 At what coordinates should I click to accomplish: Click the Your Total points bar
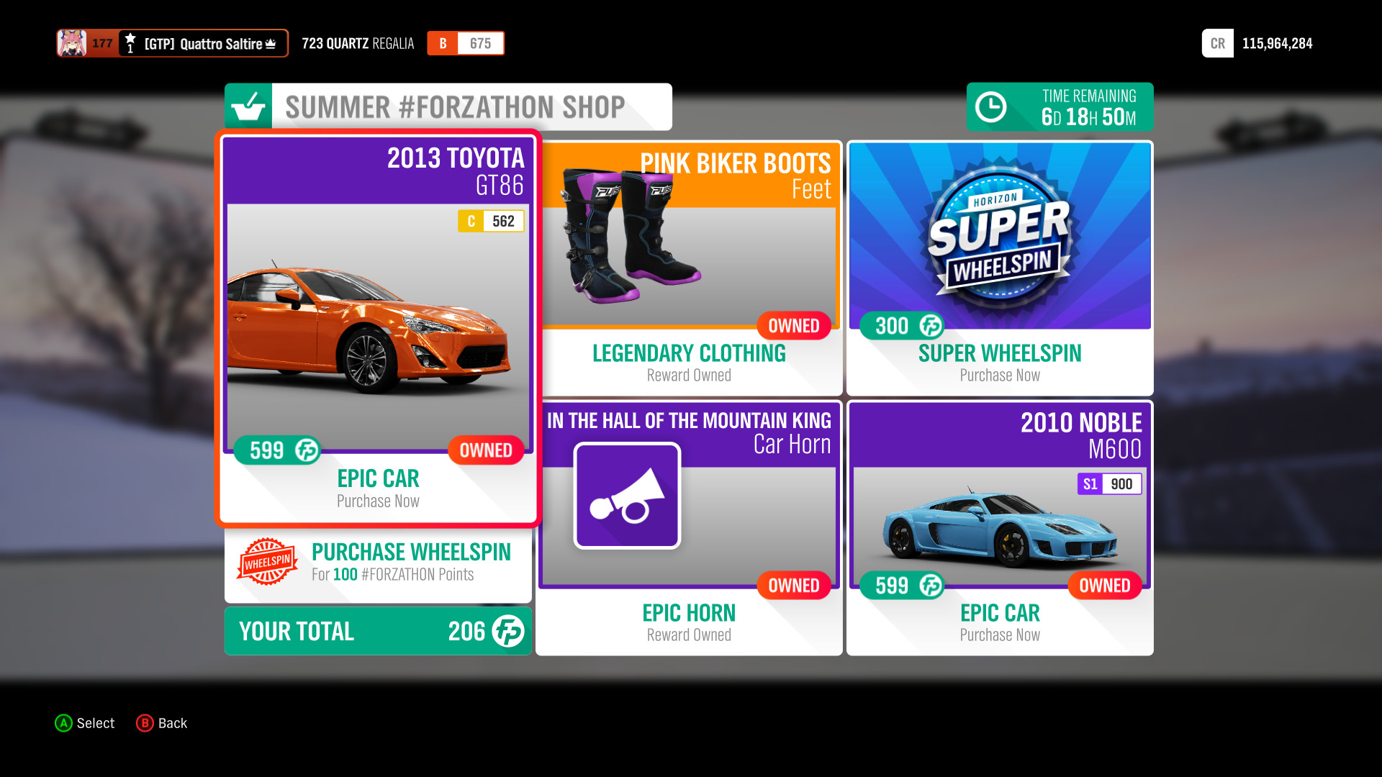(378, 631)
